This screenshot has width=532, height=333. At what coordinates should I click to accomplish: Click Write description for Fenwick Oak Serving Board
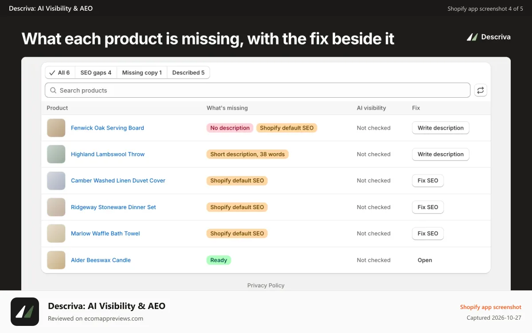[x=441, y=128]
